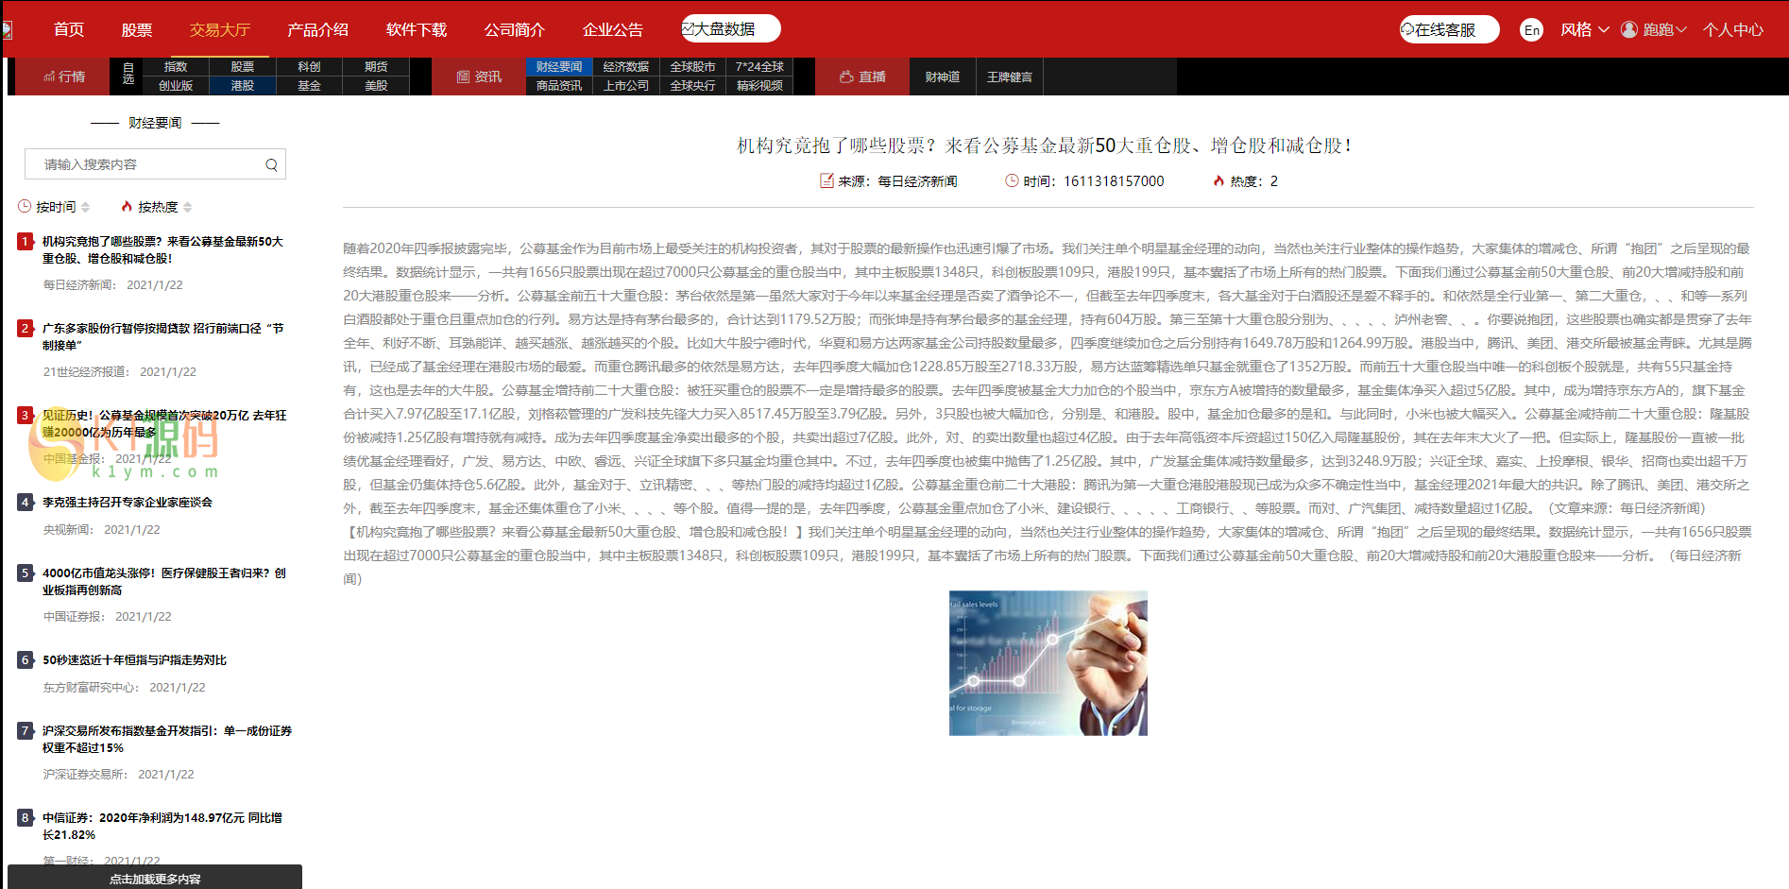The width and height of the screenshot is (1789, 889).
Task: Switch language with the En icon
Action: point(1531,30)
